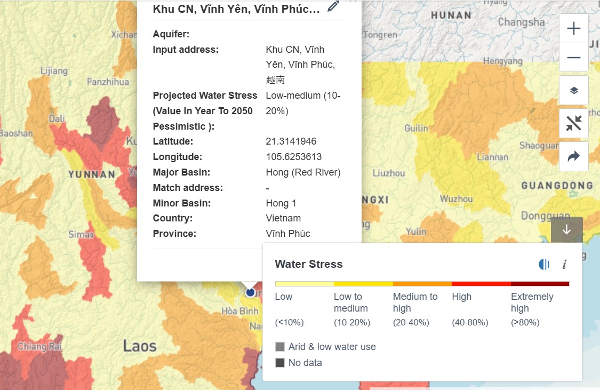
Task: Click the share arrow icon
Action: click(573, 156)
